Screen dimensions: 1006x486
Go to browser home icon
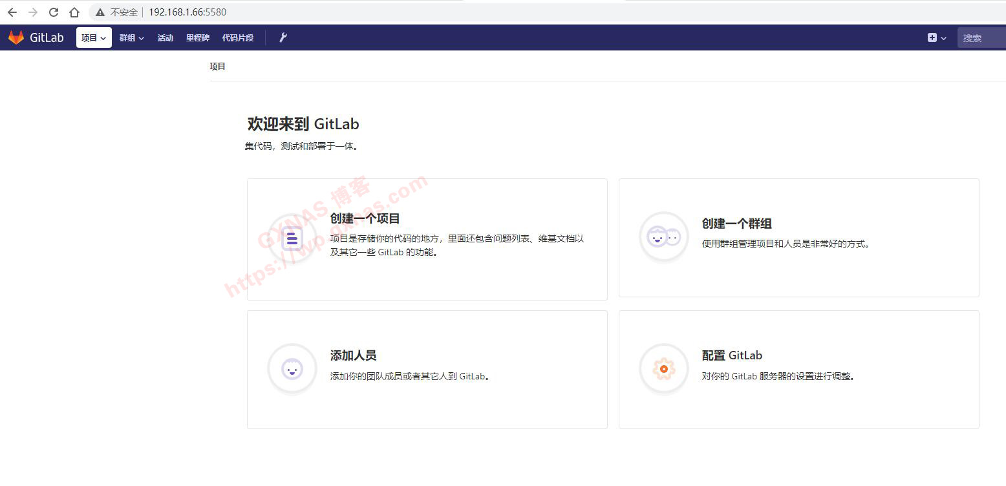(x=74, y=12)
